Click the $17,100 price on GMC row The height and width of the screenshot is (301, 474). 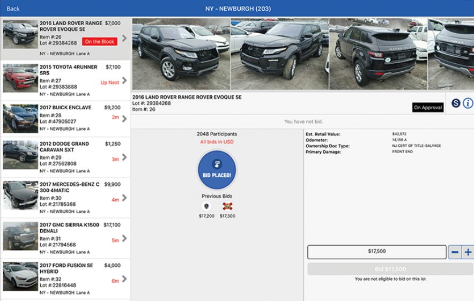click(112, 225)
